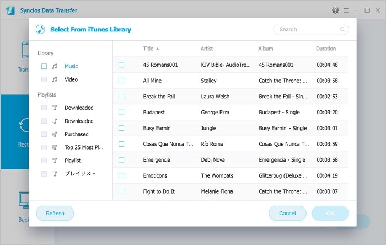Screen dimensions: 386x245
Task: Click the Backup monitor icon in background window
Action: click(x=24, y=200)
